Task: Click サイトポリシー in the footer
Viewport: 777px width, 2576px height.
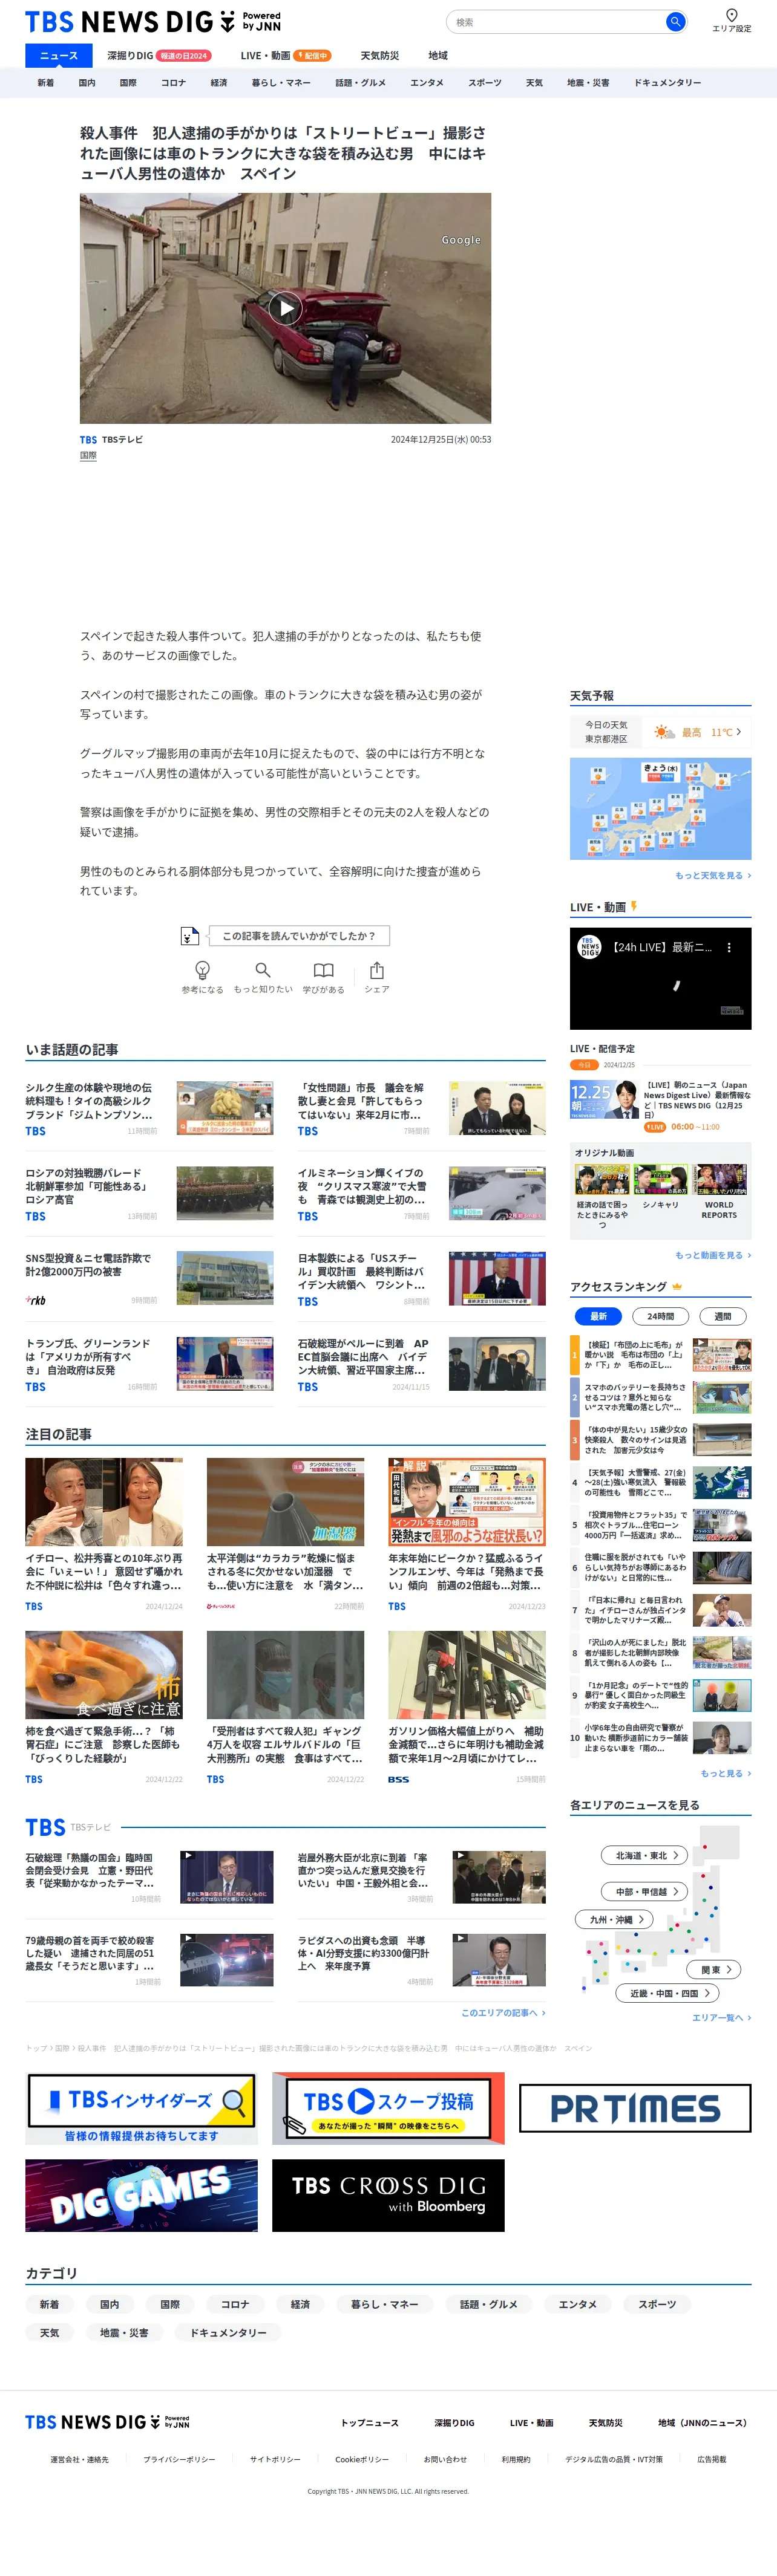Action: 275,2459
